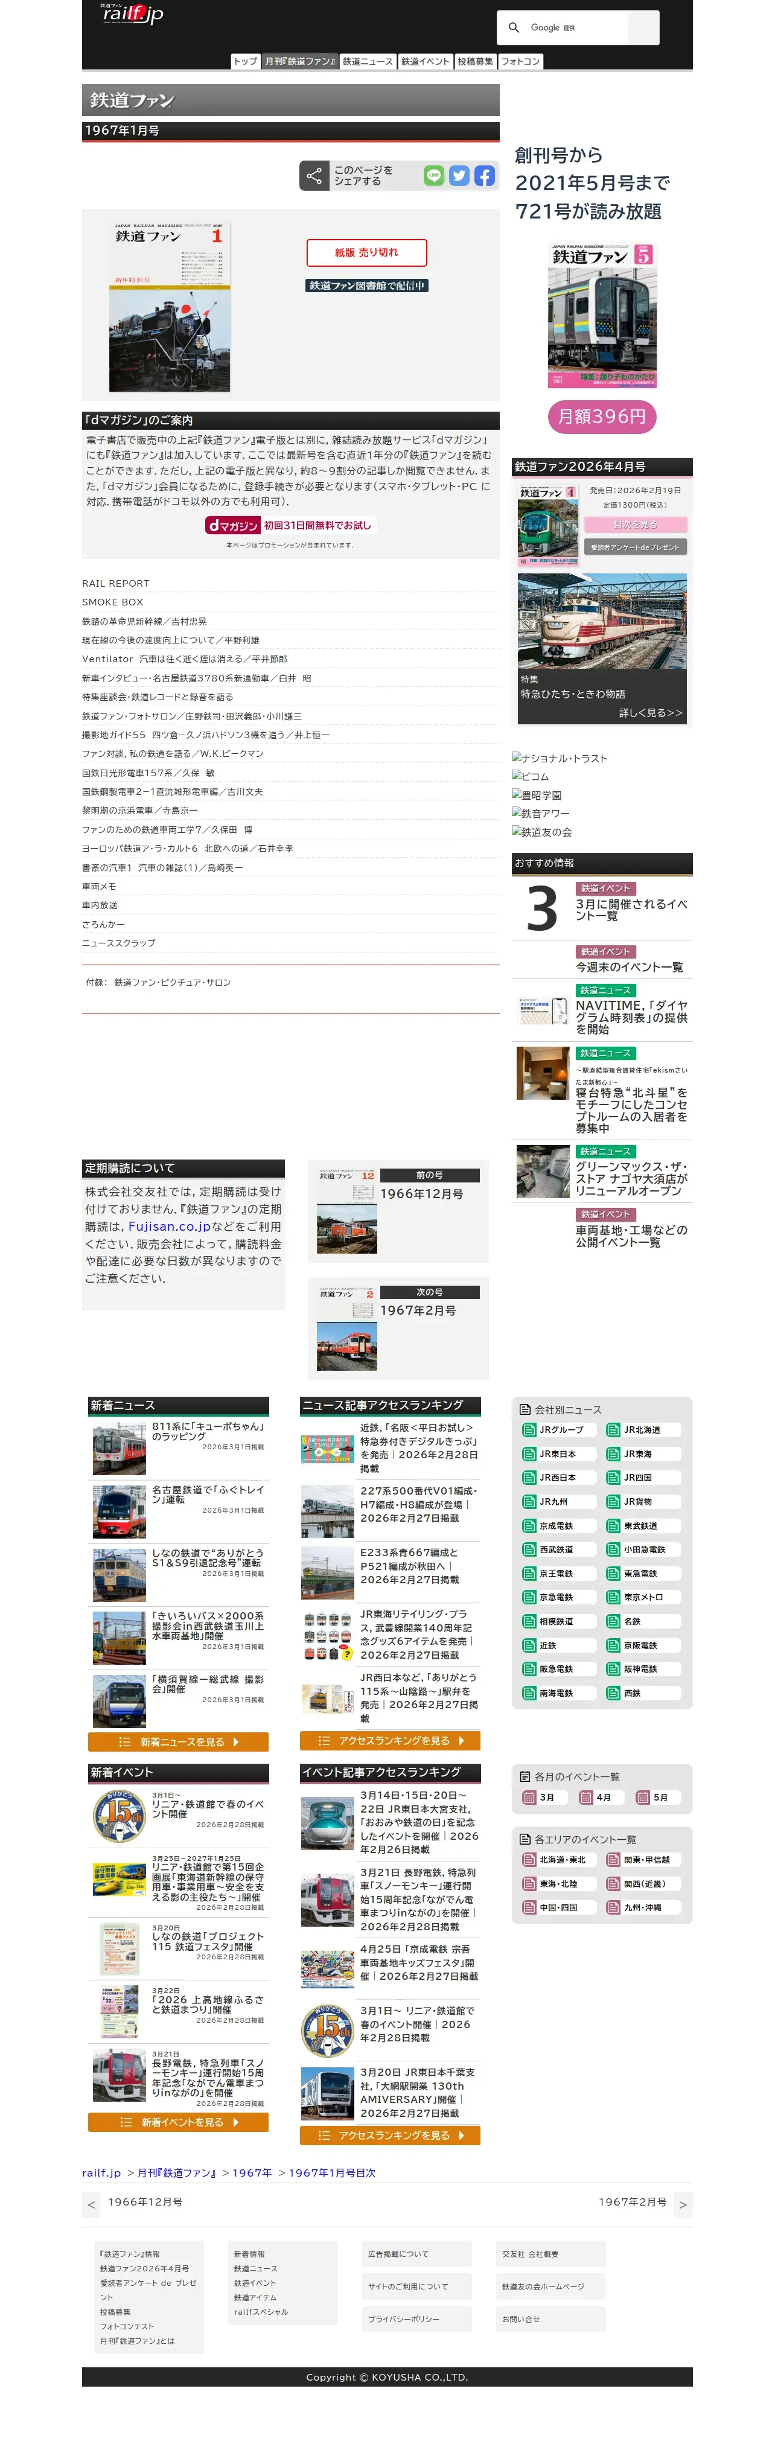The image size is (775, 2447).
Task: Open the 月刊『鉄道ファン』 navigation tab
Action: coord(300,62)
